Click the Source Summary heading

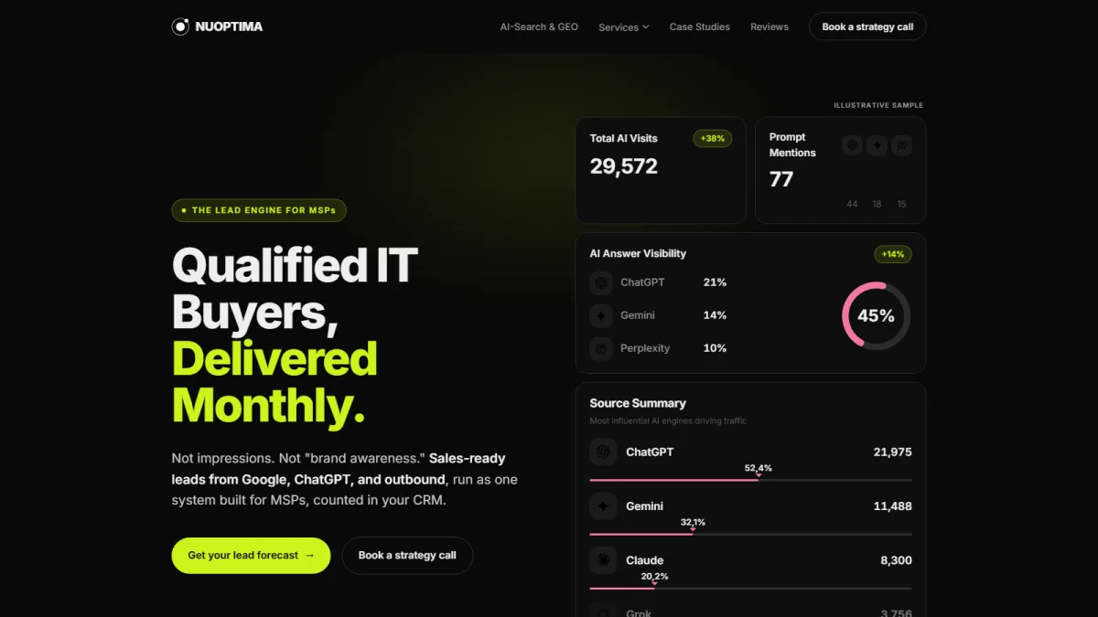click(x=638, y=403)
